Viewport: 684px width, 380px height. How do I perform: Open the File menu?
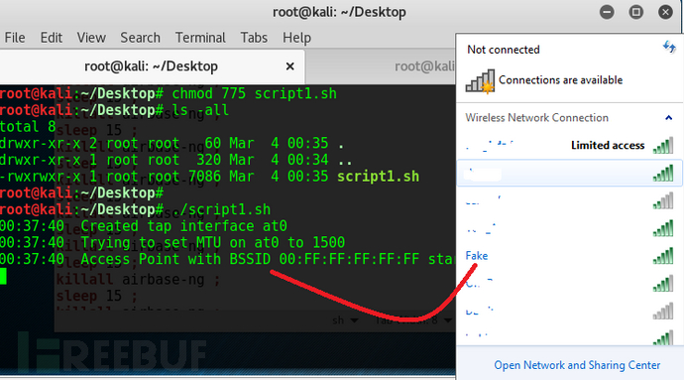15,38
